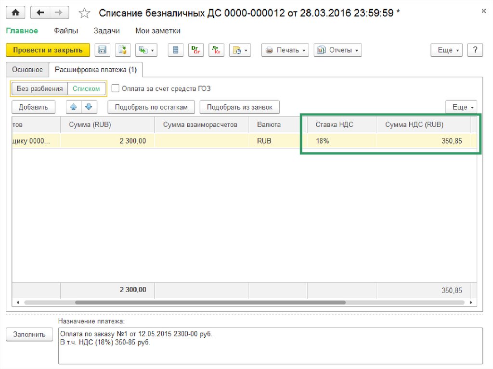The image size is (493, 369).
Task: Switch to 'Без разбиения' mode
Action: coord(39,89)
